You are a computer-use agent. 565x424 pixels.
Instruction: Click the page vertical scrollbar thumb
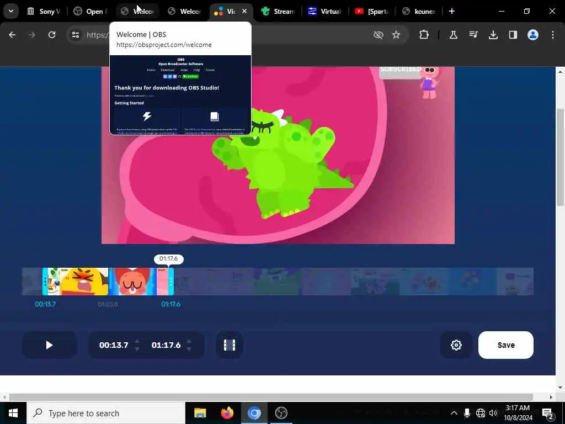click(x=560, y=157)
